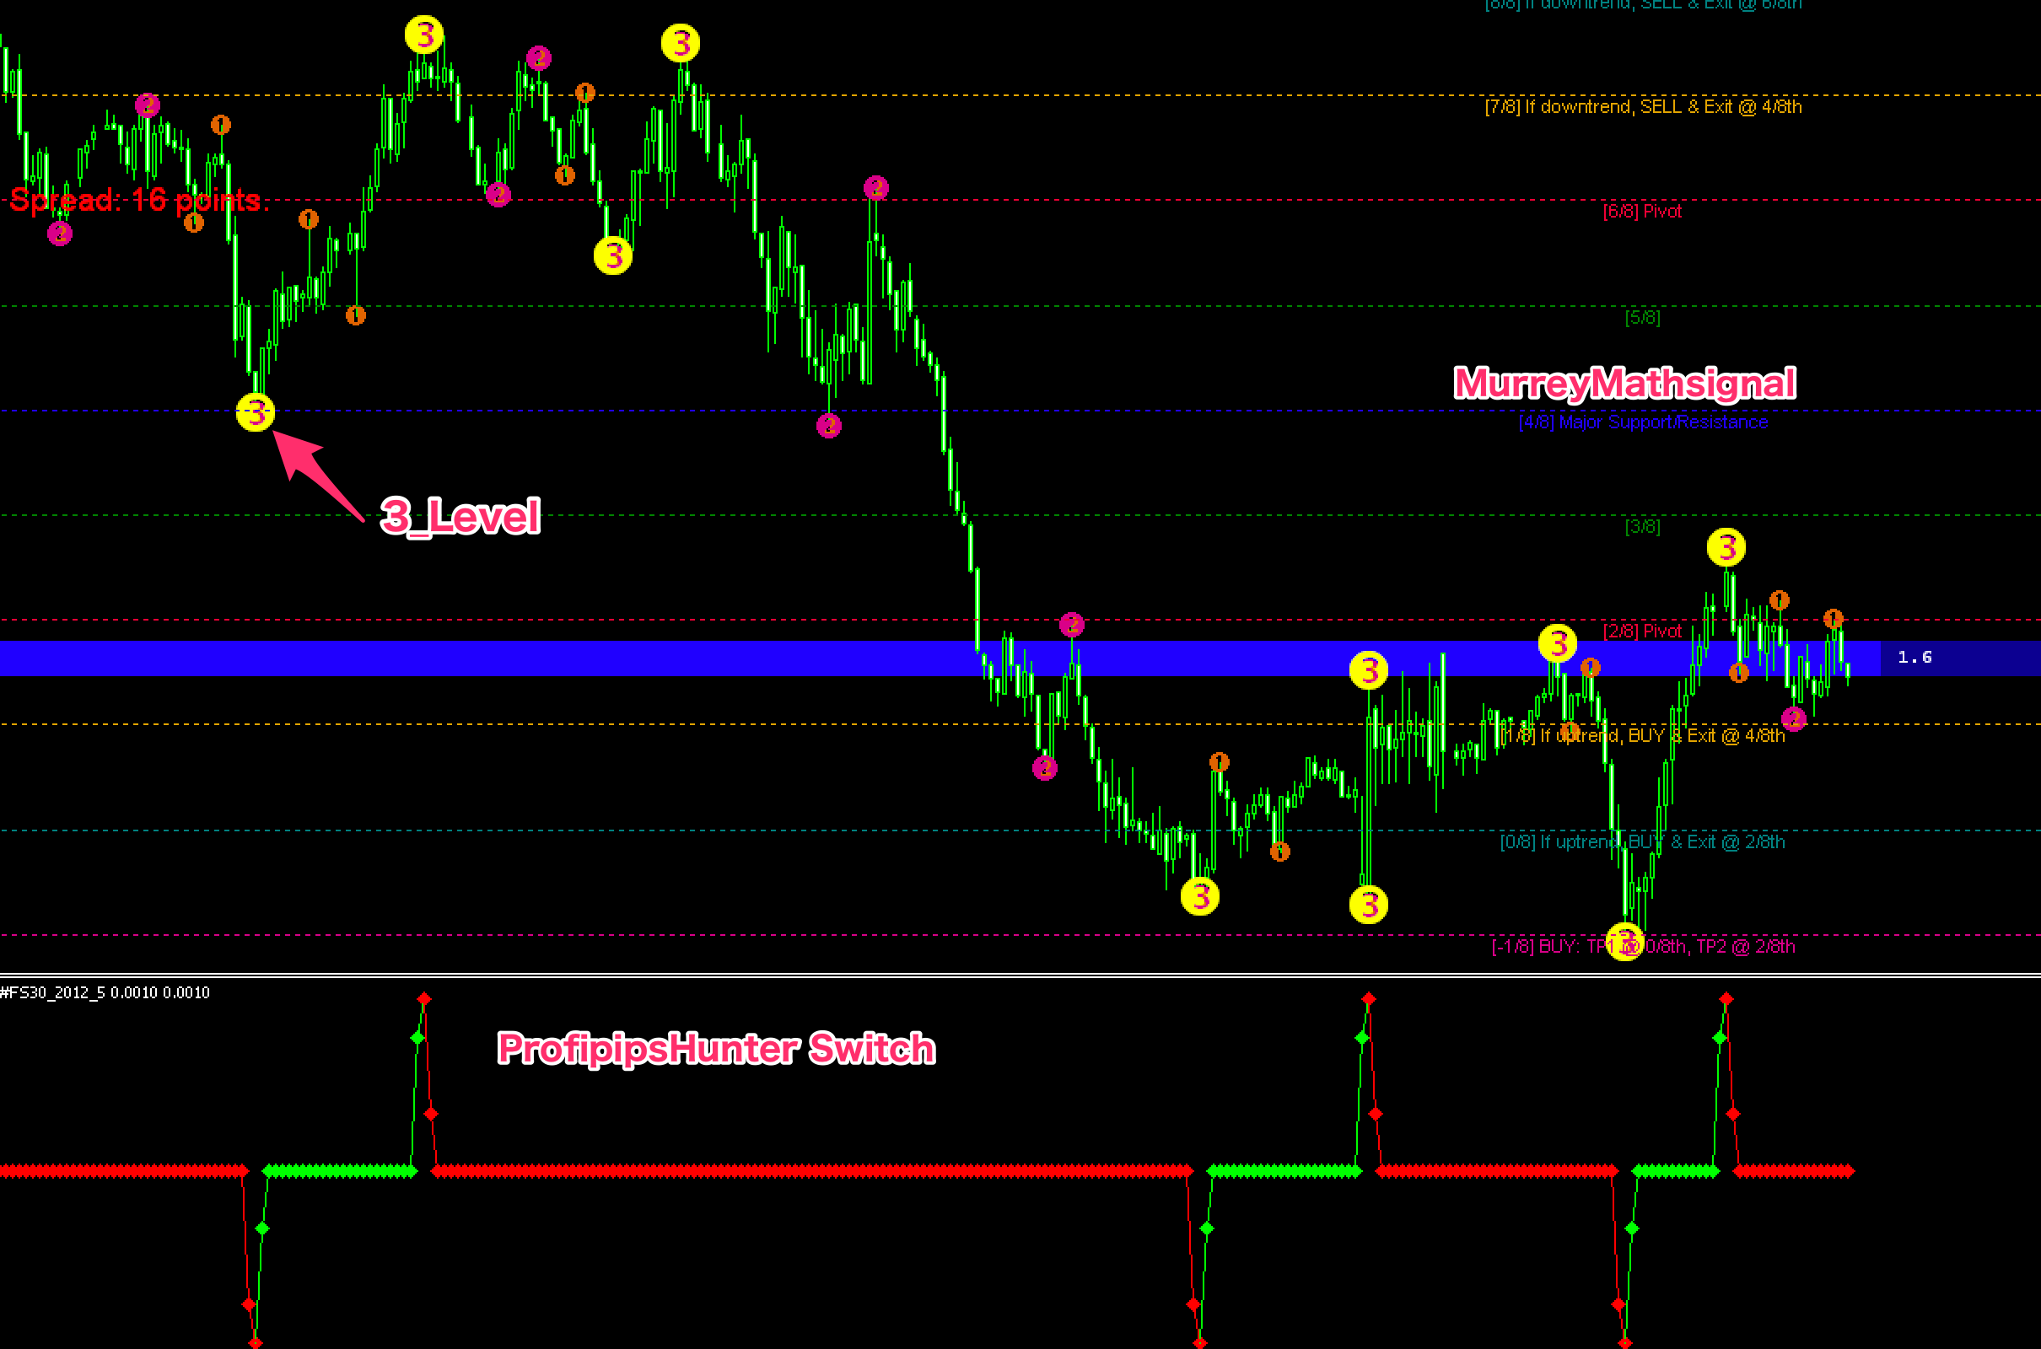Image resolution: width=2041 pixels, height=1349 pixels.
Task: Click the '[4/8] Major Support/Resistance' label
Action: click(1643, 422)
